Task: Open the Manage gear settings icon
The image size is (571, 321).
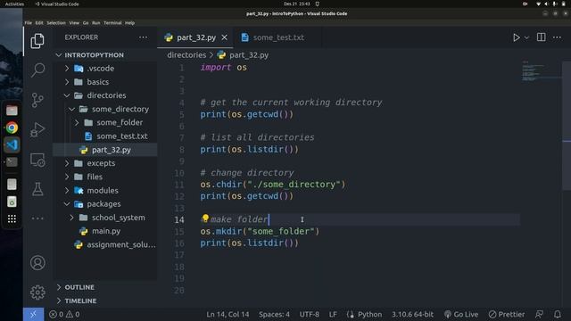Action: tap(37, 292)
